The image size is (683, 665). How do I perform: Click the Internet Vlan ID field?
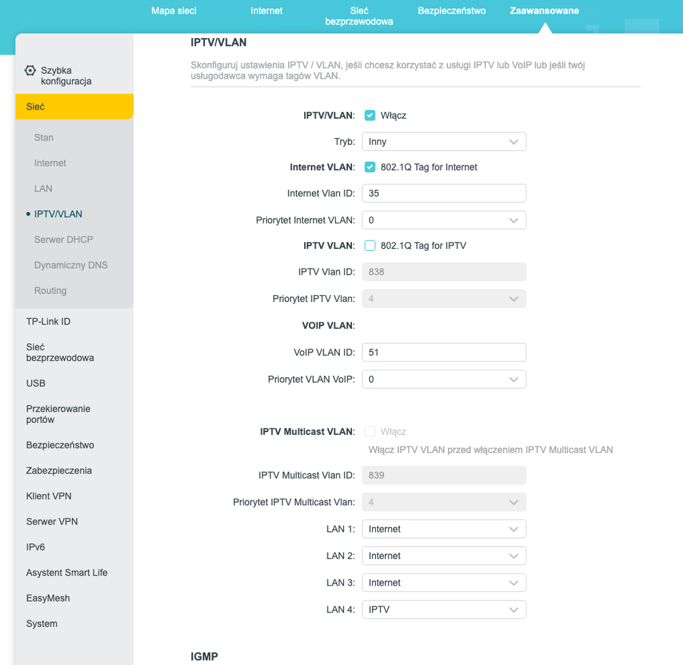[x=444, y=193]
